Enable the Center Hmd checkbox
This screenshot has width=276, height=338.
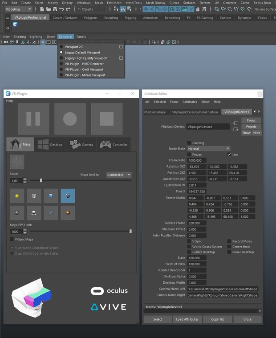229,247
